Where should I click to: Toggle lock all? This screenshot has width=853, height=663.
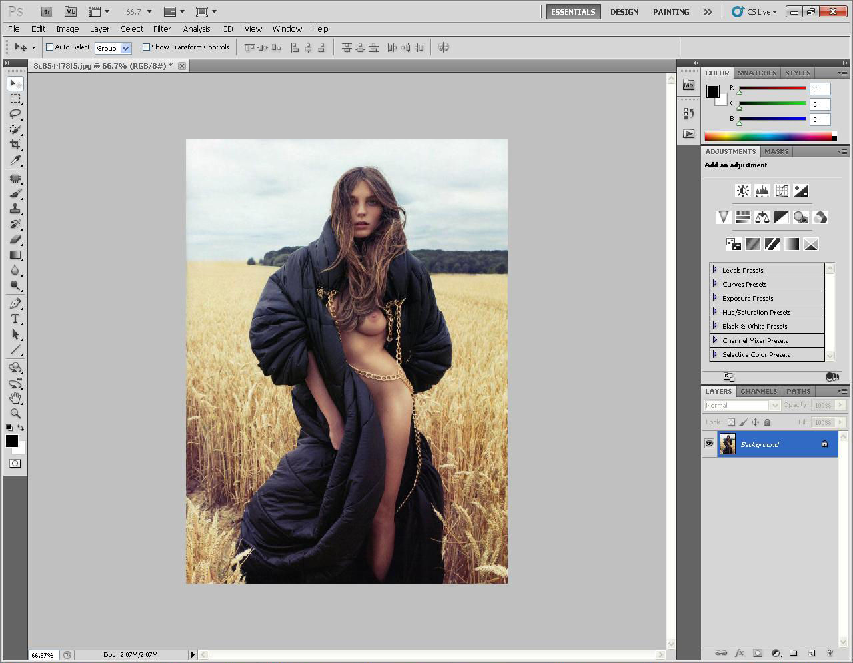pos(767,422)
